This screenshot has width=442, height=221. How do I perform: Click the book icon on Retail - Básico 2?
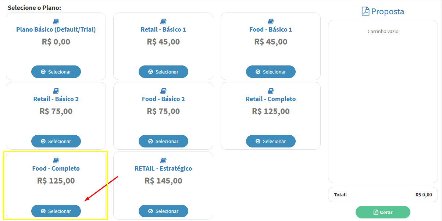(56, 91)
